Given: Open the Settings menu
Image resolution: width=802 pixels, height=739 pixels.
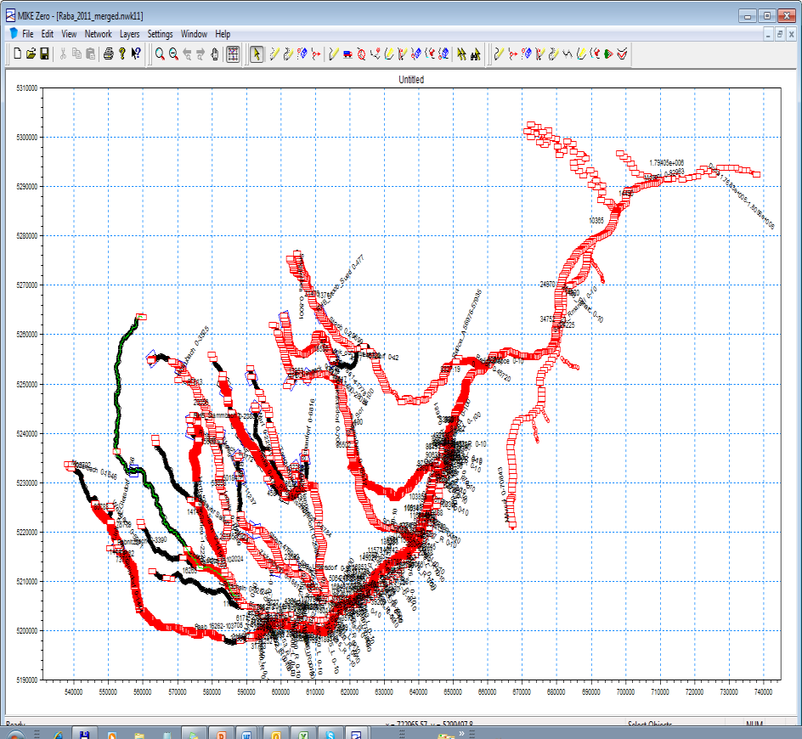Looking at the screenshot, I should (x=160, y=34).
